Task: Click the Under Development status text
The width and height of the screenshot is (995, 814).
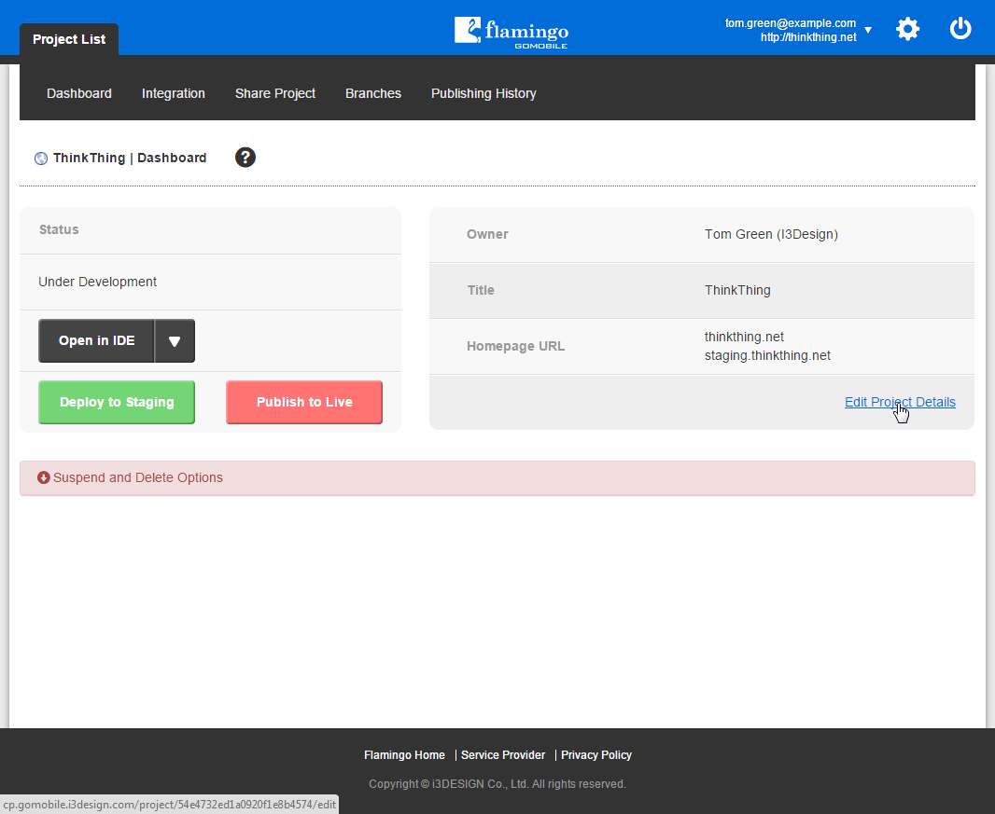Action: click(98, 283)
